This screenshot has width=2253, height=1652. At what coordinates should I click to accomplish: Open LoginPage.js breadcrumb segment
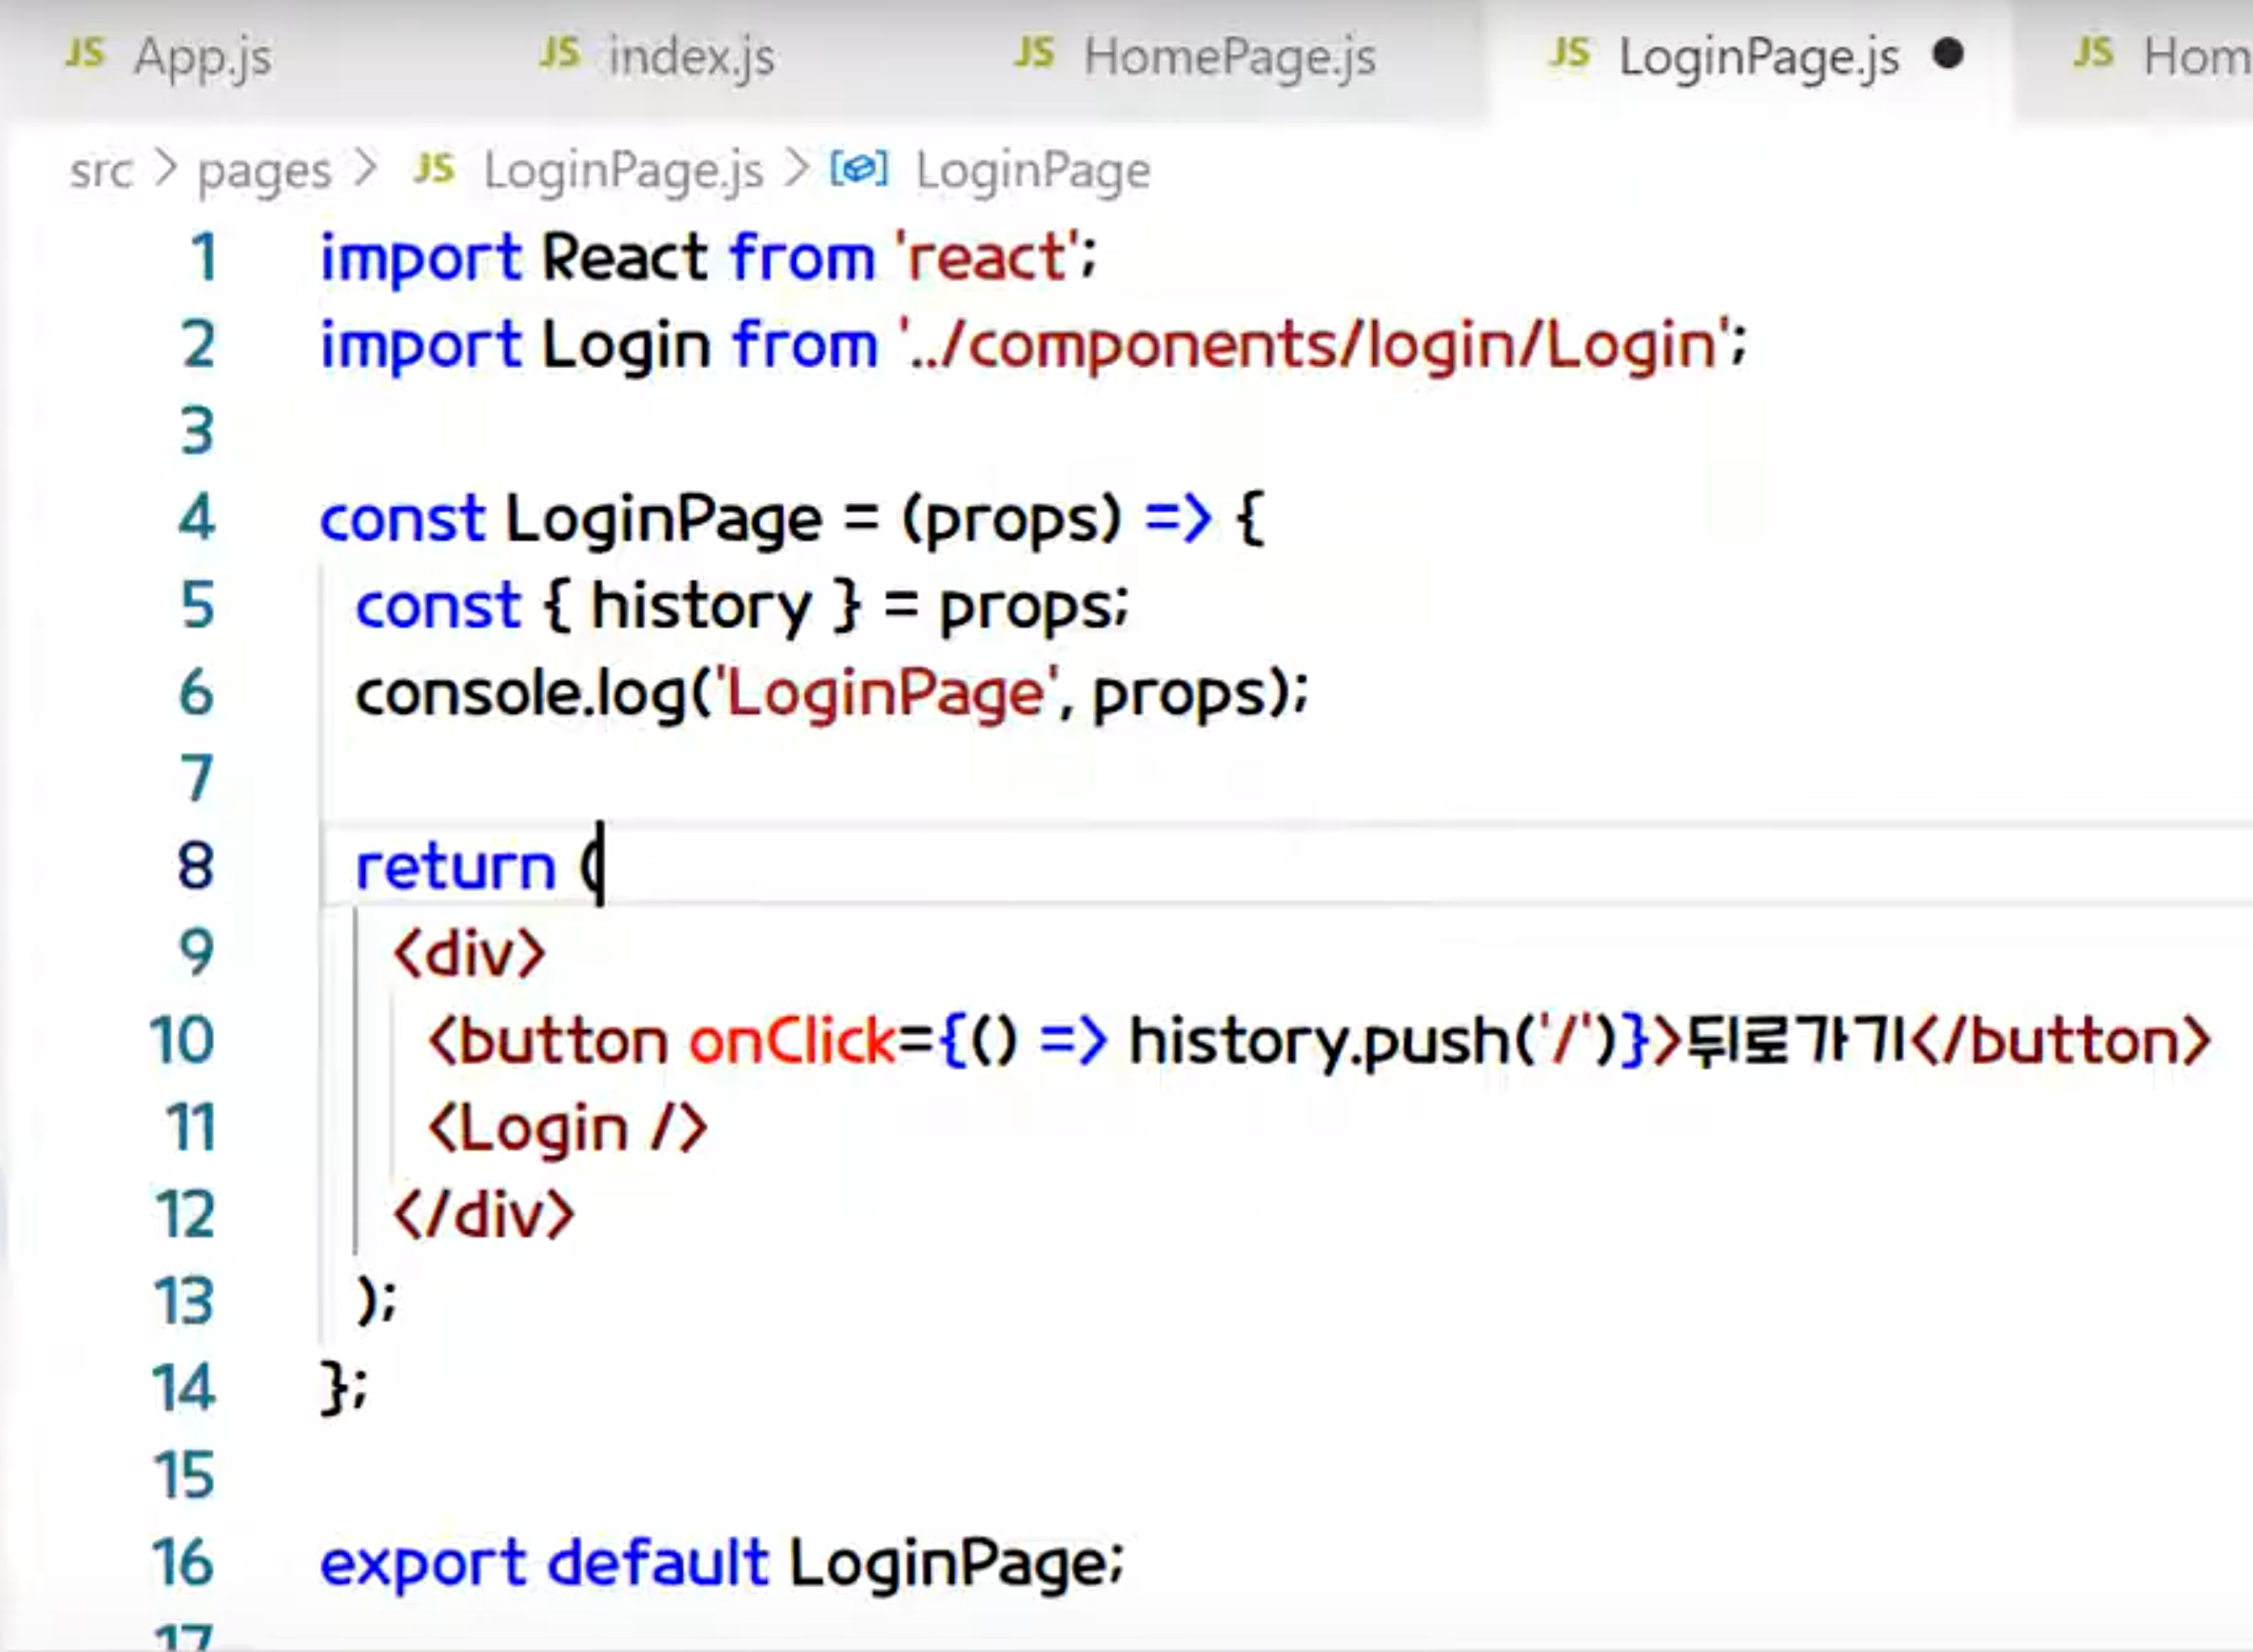coord(623,171)
